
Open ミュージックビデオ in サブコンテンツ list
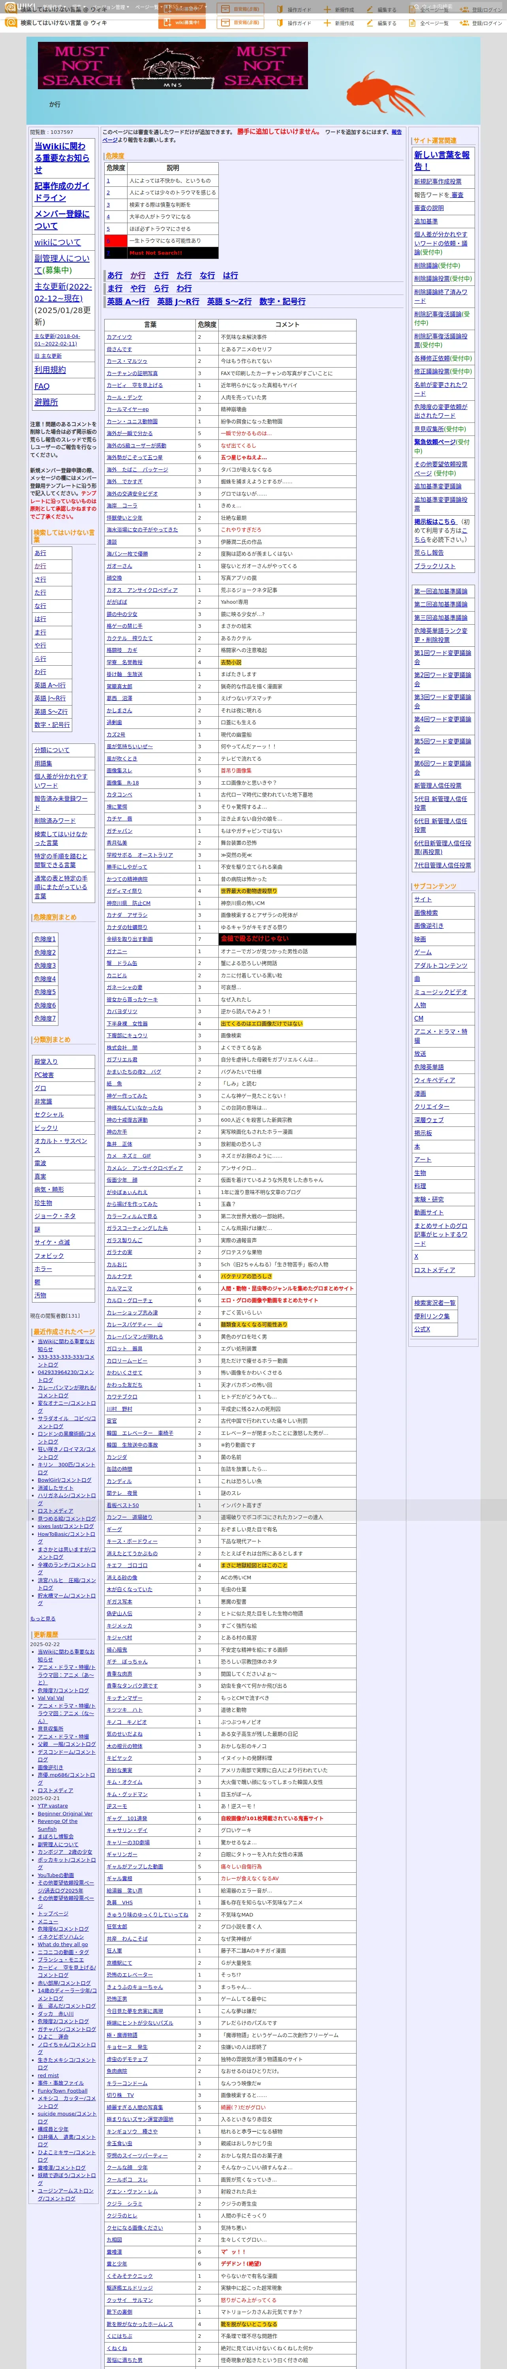click(x=441, y=992)
